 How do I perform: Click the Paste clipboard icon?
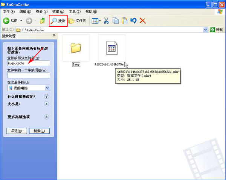click(x=125, y=21)
